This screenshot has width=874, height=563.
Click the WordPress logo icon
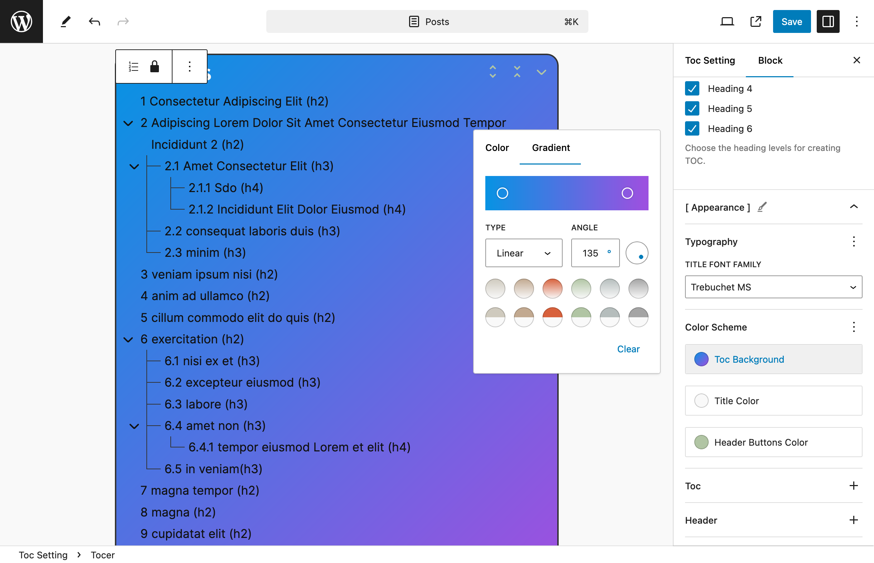[x=21, y=21]
